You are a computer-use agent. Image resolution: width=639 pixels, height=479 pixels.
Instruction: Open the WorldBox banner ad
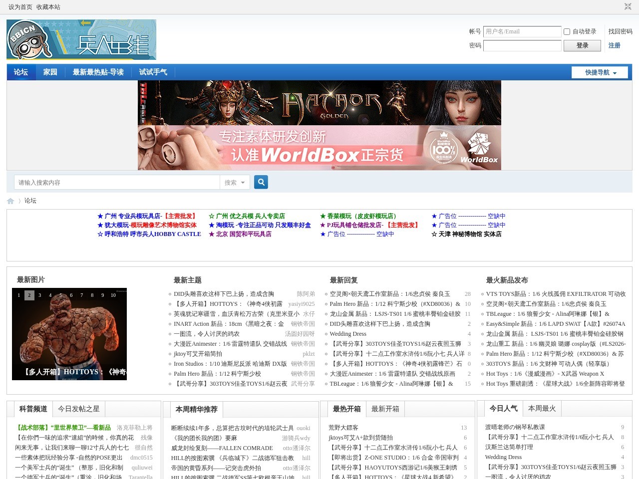319,148
